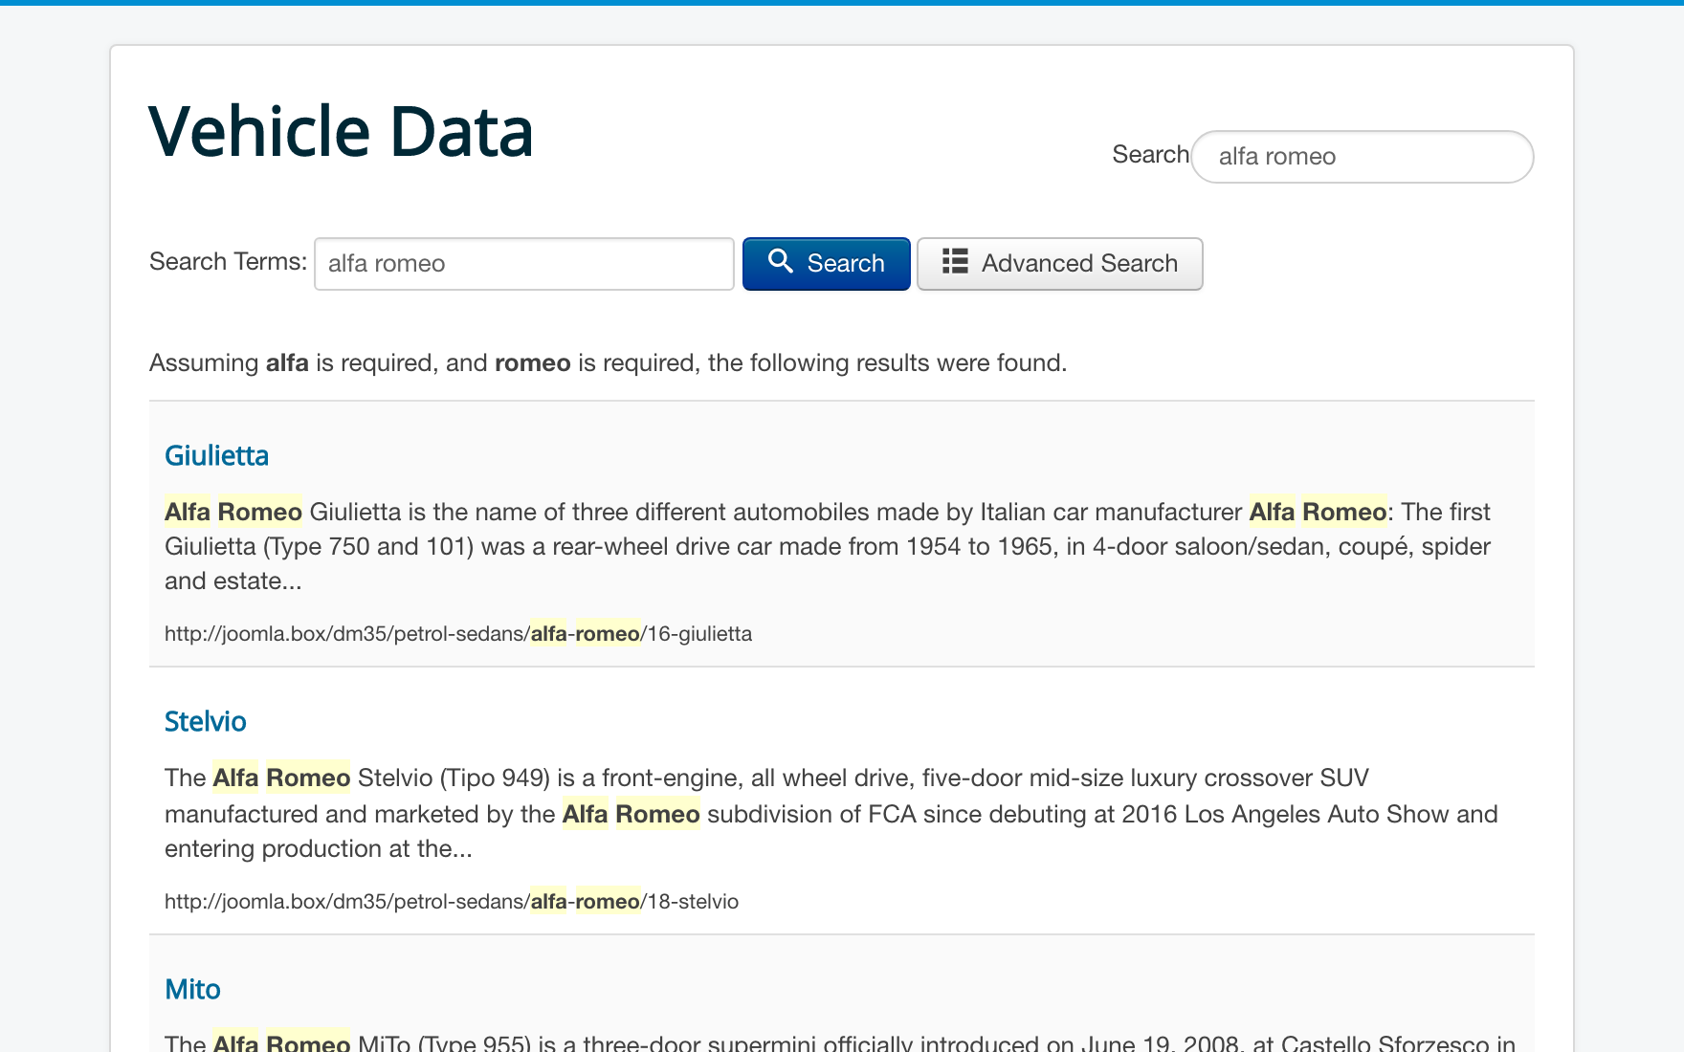Open the Giulietta result title link
This screenshot has height=1052, width=1684.
click(x=216, y=456)
